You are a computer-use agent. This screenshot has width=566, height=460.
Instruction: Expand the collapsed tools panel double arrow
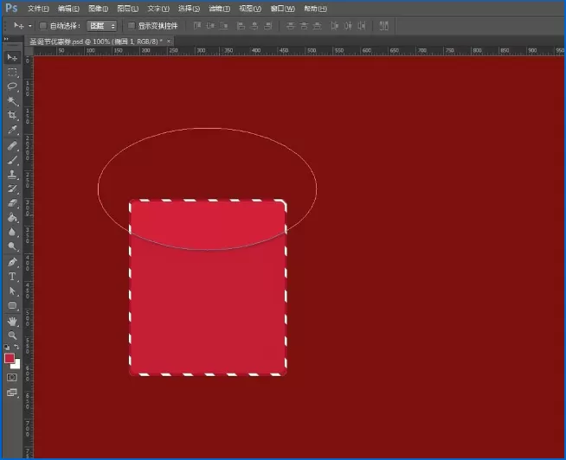click(x=6, y=39)
